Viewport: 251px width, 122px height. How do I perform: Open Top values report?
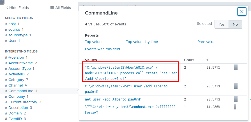(x=94, y=42)
